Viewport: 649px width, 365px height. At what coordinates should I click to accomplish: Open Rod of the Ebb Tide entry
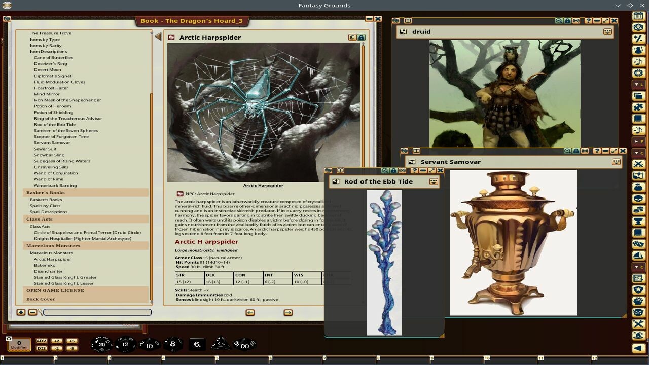click(x=55, y=124)
